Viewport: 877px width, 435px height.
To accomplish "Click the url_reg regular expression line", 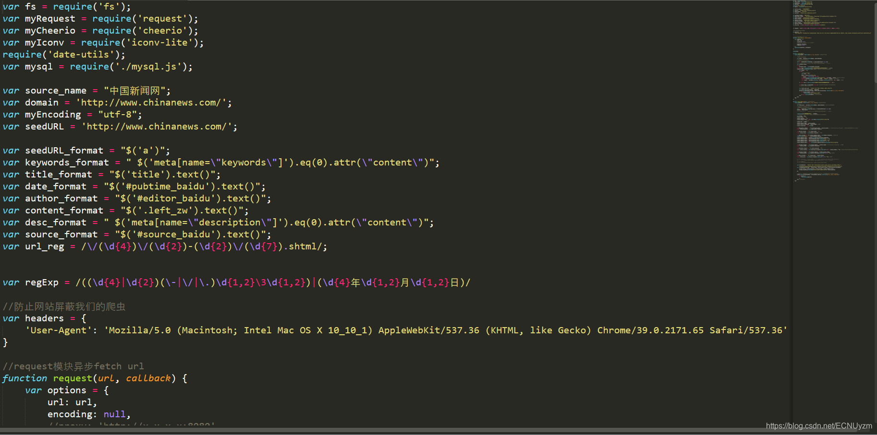I will pos(165,247).
